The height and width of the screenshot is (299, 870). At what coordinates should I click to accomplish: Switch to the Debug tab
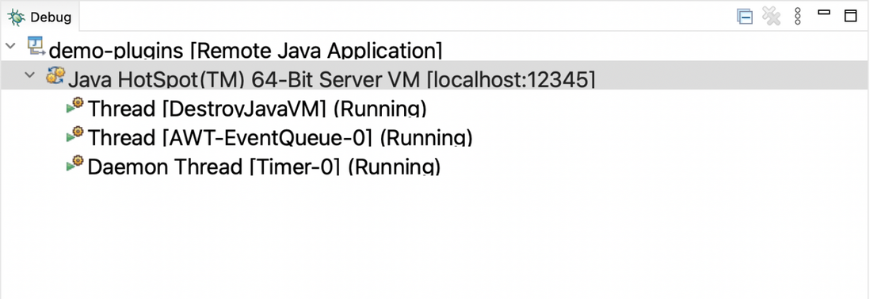pos(40,17)
